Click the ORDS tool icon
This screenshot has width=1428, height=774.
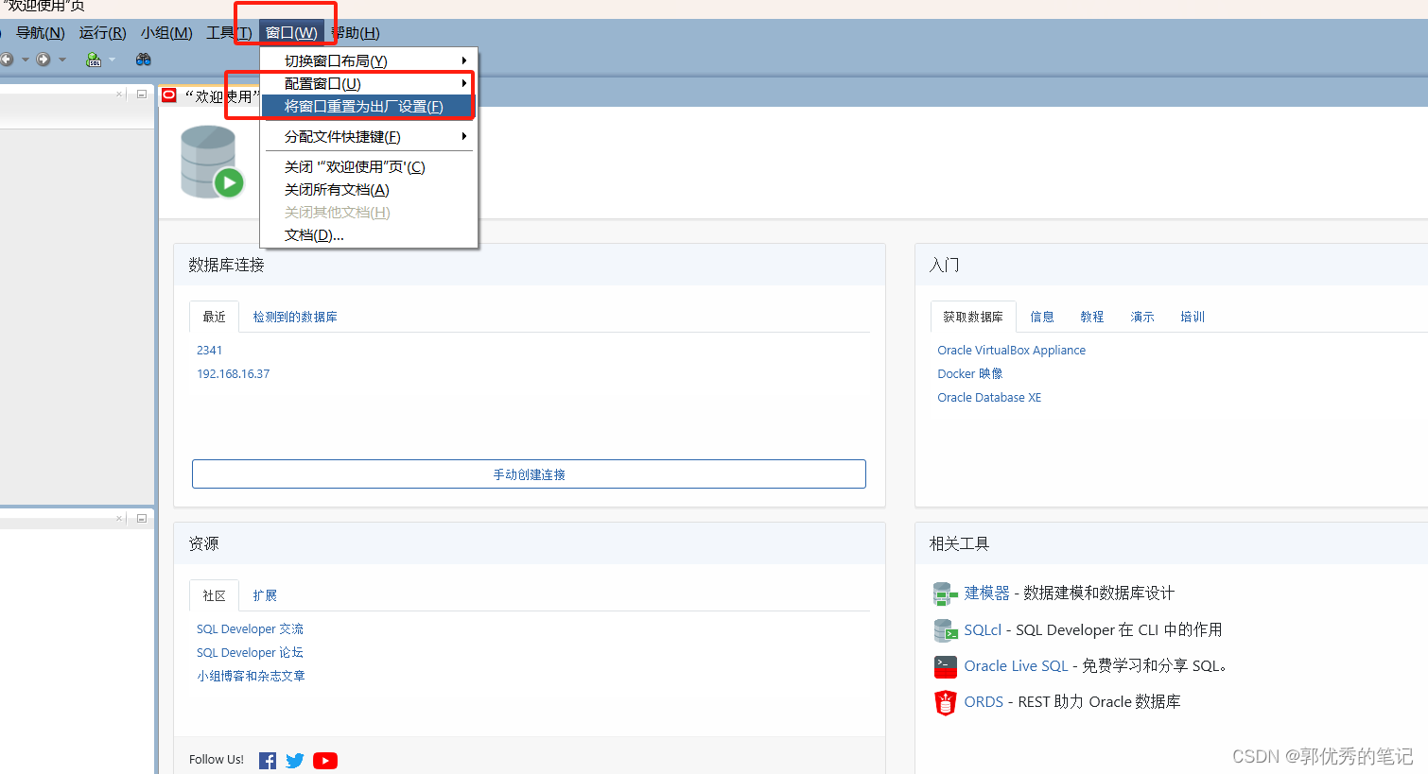point(946,702)
